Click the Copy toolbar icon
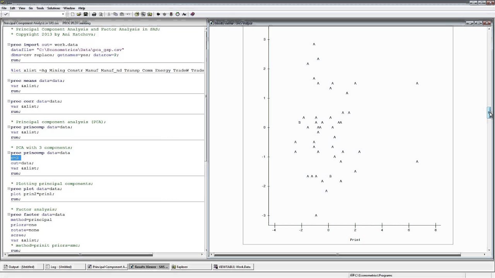This screenshot has height=278, width=495. (x=116, y=14)
